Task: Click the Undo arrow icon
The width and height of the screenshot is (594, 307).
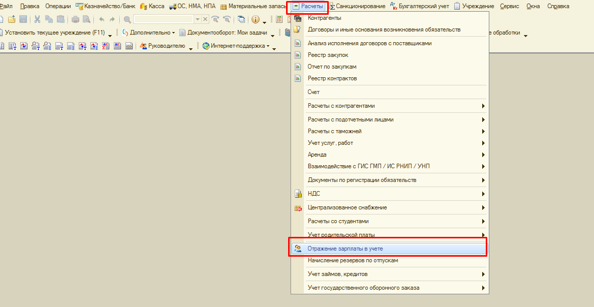Action: 101,19
